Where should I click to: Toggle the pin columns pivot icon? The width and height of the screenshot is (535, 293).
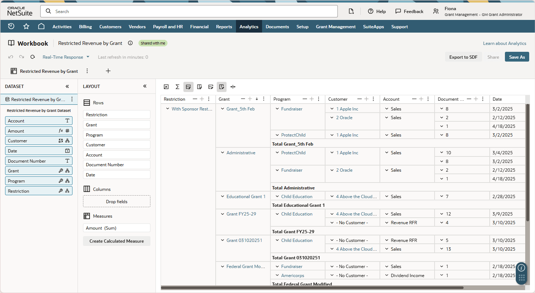click(221, 87)
